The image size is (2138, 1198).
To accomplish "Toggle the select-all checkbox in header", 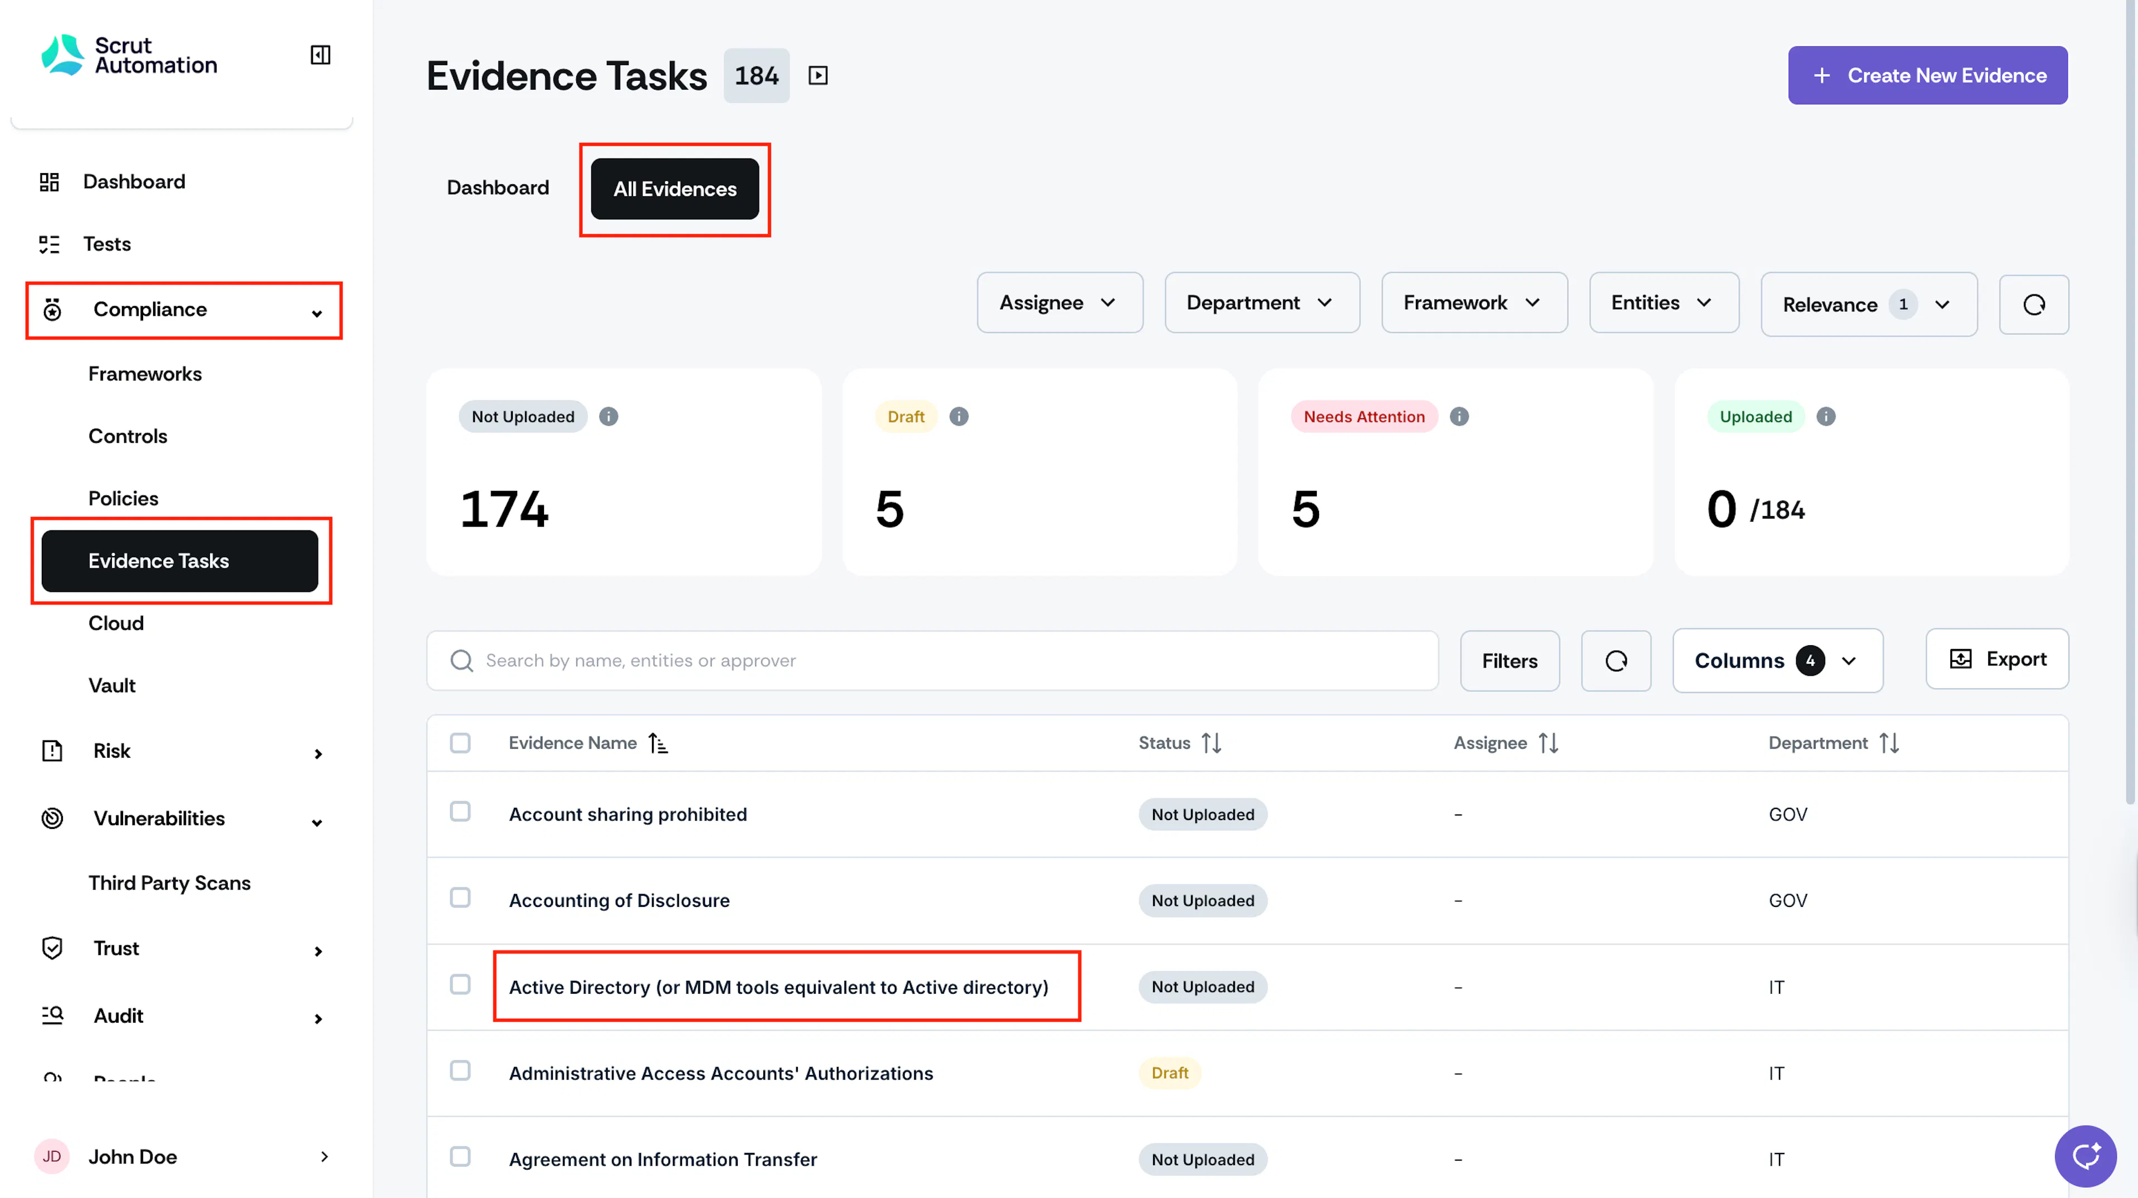I will tap(460, 743).
